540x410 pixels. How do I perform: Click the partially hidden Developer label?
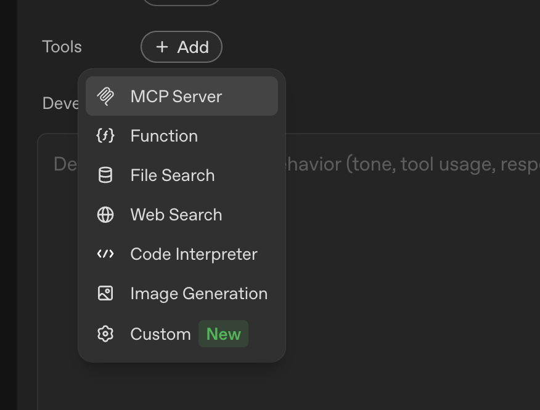[60, 103]
